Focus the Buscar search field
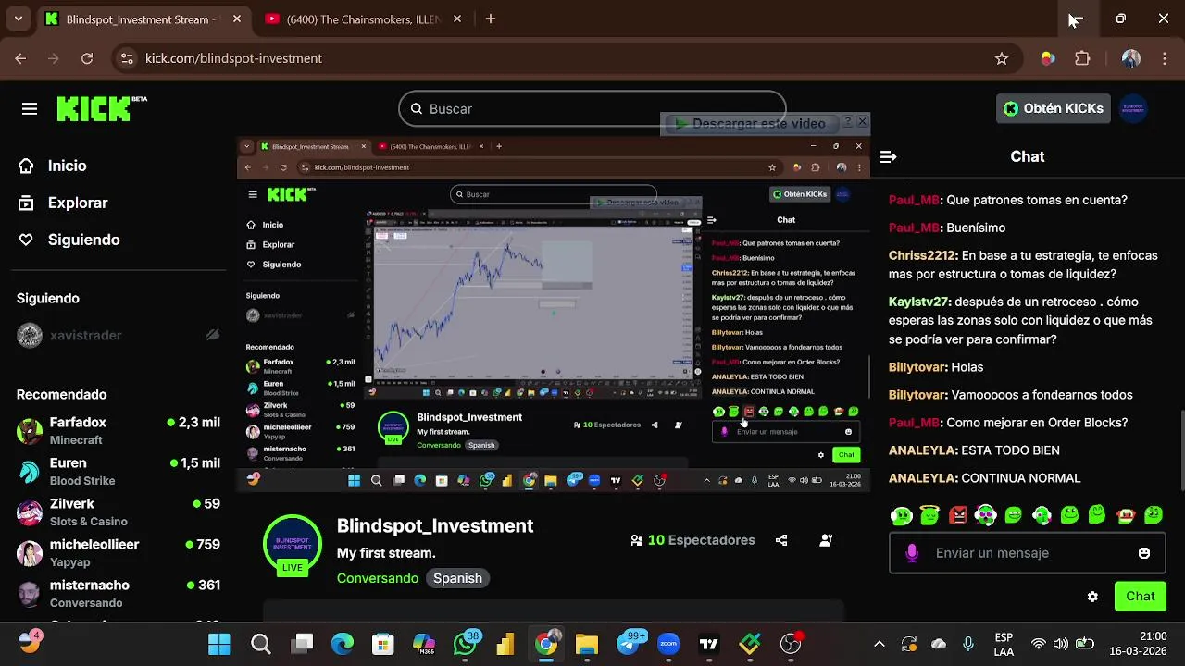 [592, 109]
